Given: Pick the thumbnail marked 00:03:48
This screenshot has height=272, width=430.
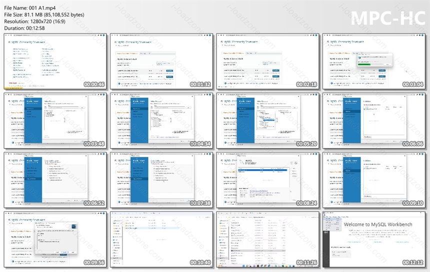Looking at the screenshot, I should pyautogui.click(x=55, y=121).
